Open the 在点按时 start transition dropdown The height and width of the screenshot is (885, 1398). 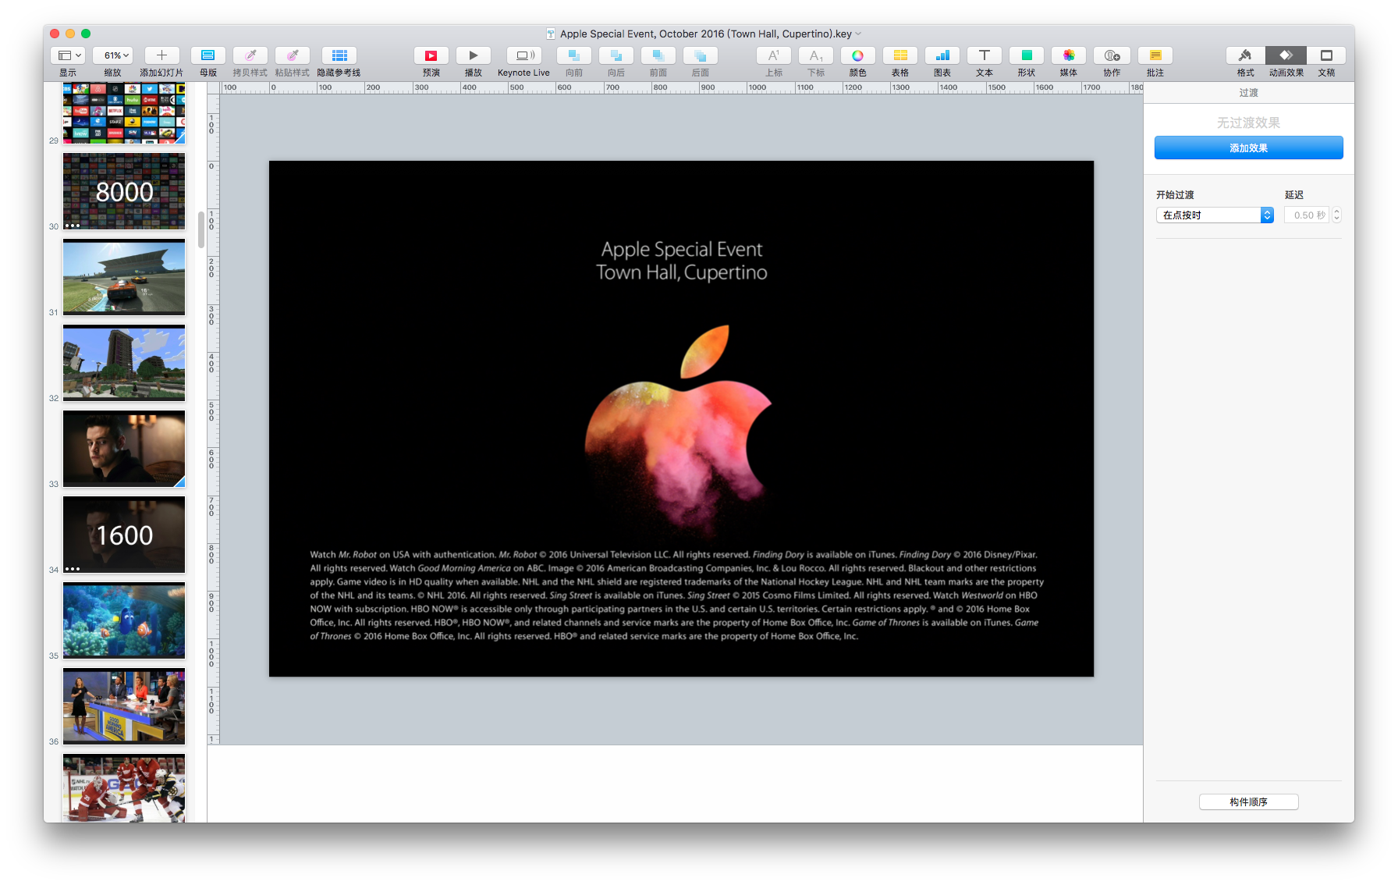(x=1215, y=215)
